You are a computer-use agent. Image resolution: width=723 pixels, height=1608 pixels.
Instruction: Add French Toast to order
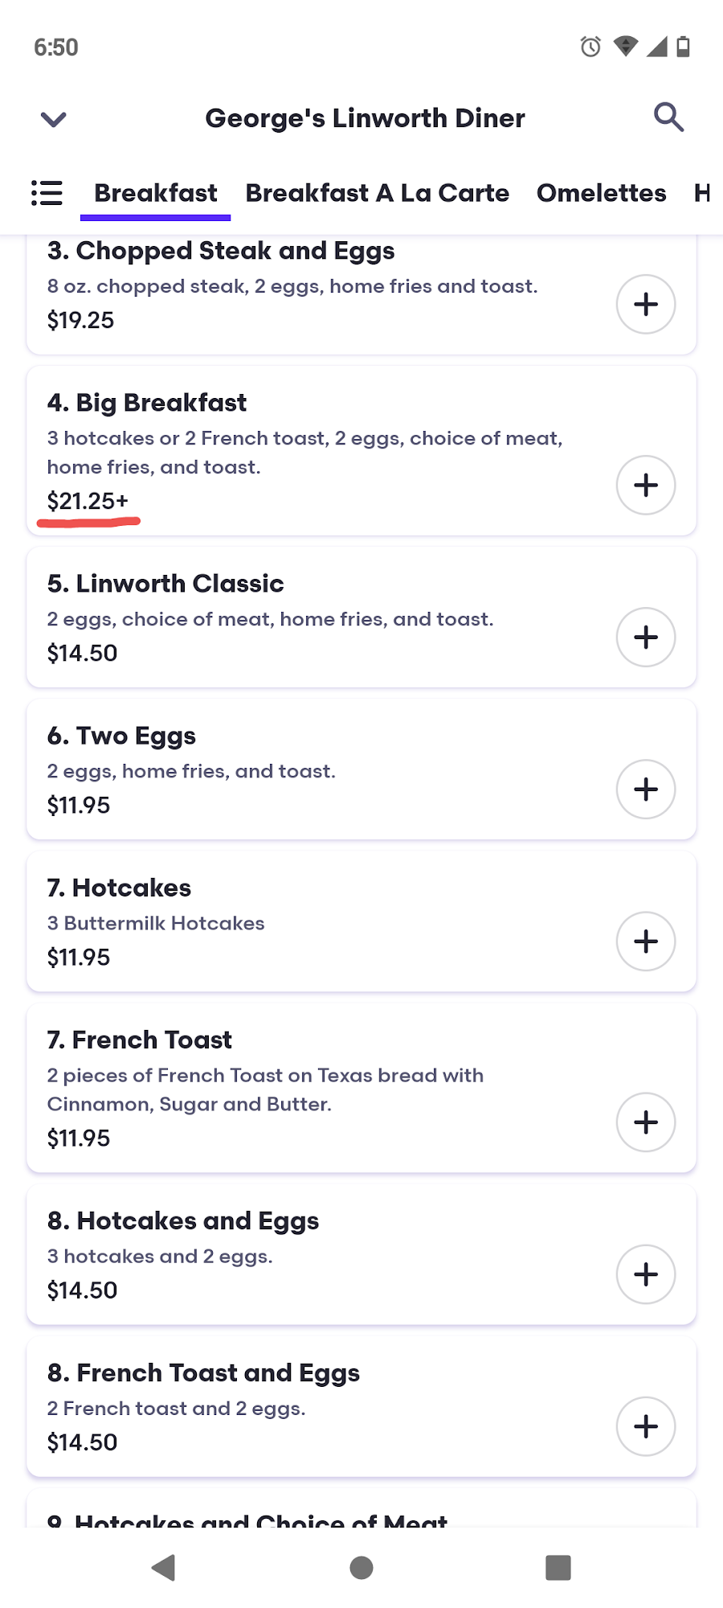coord(645,1122)
